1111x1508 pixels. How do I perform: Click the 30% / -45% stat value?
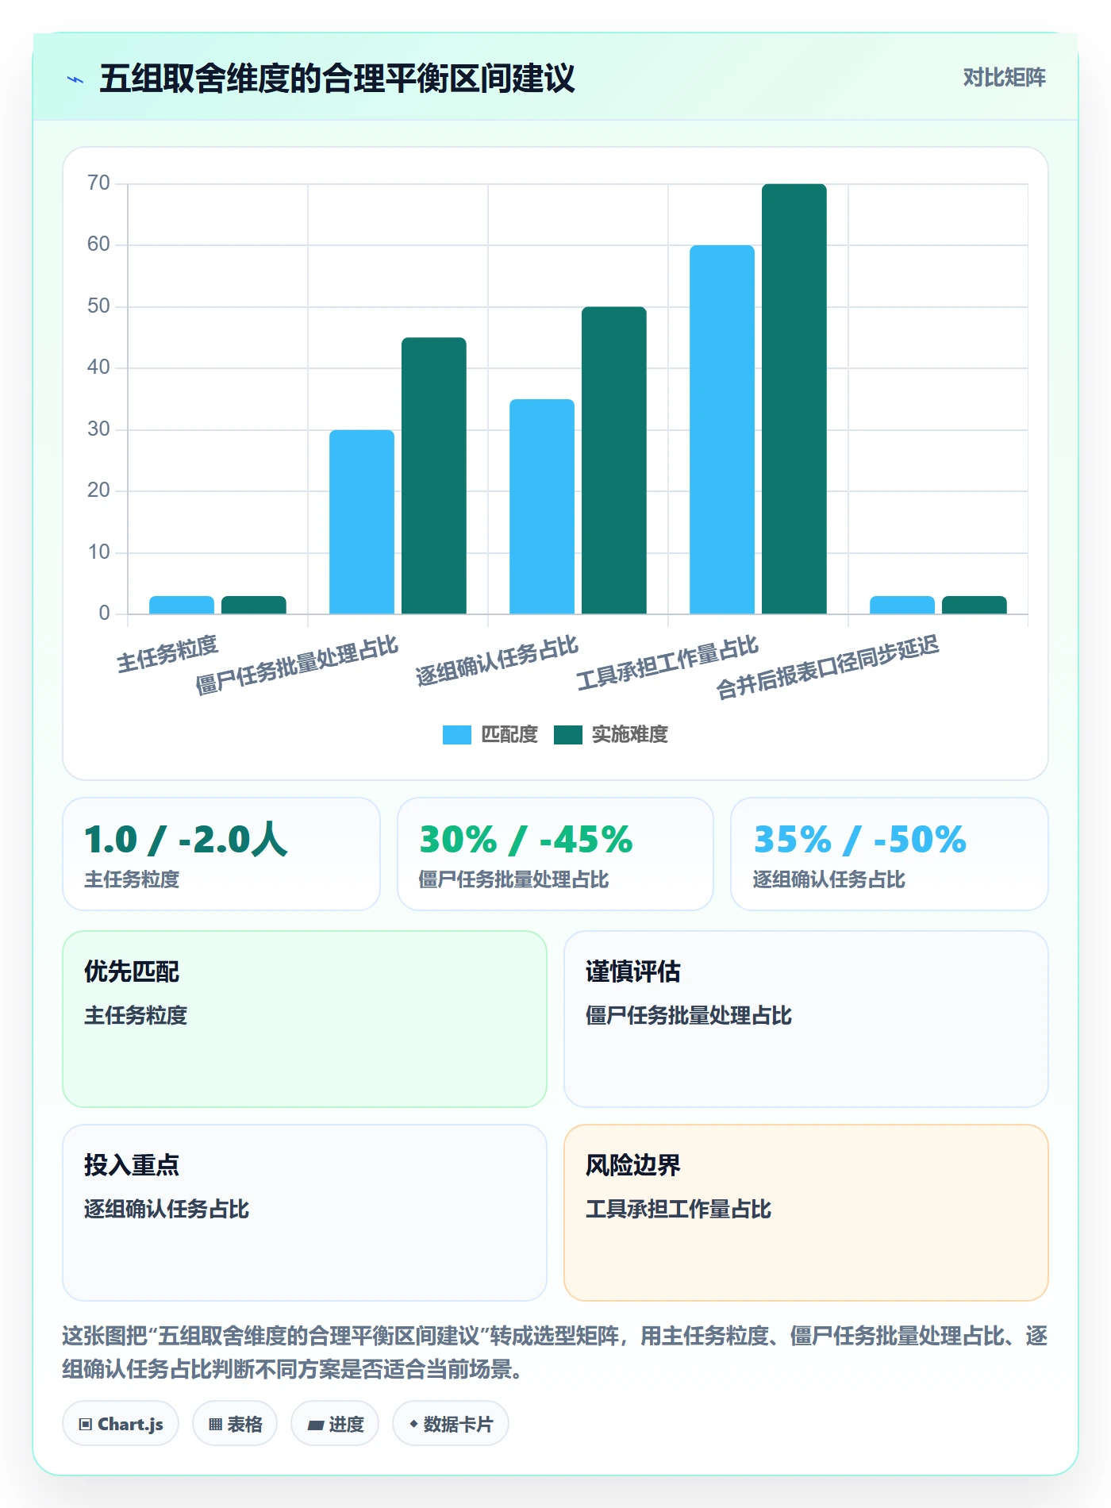coord(526,840)
